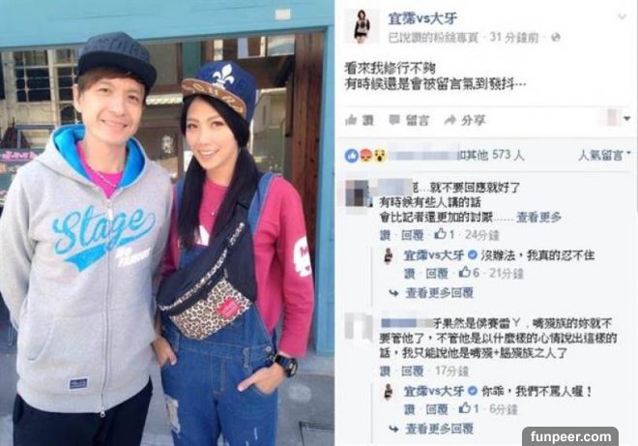638x446 pixels.
Task: Click the angry face reaction icon
Action: 365,155
